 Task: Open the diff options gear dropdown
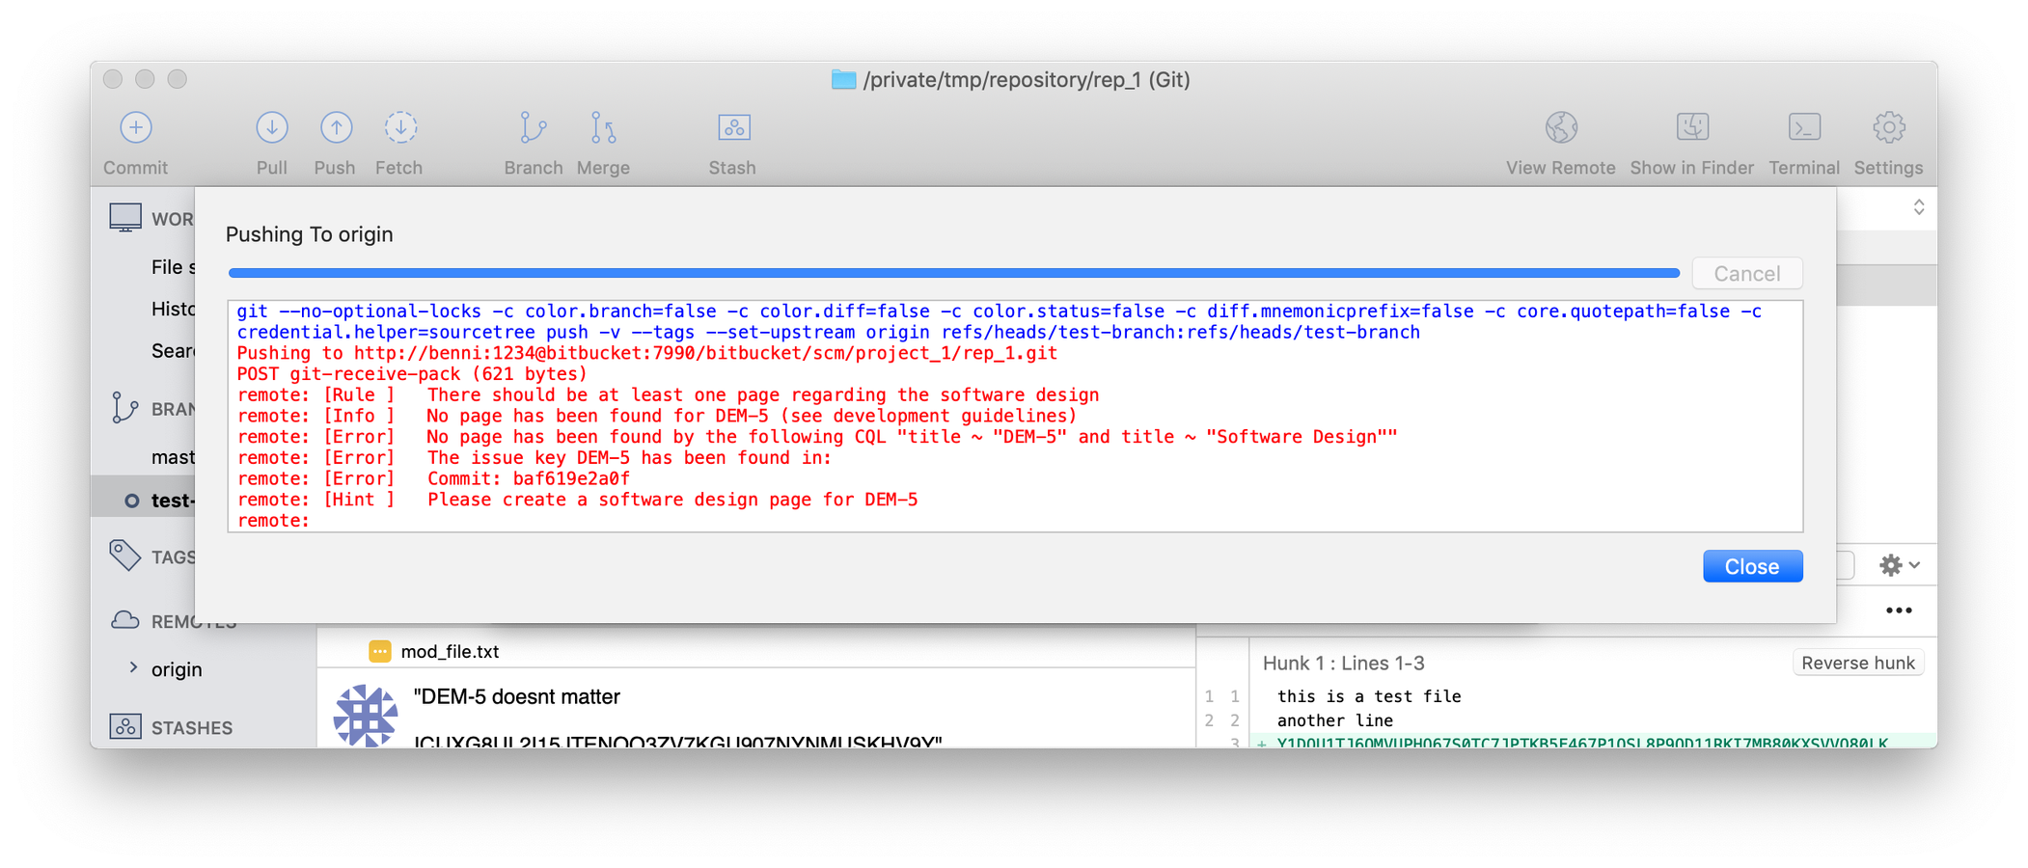coord(1899,565)
